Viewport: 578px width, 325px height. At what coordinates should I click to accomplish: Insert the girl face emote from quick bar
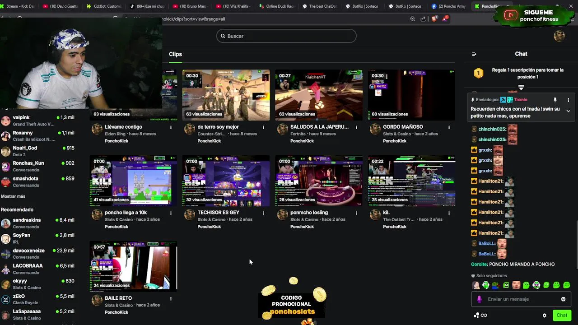click(476, 285)
